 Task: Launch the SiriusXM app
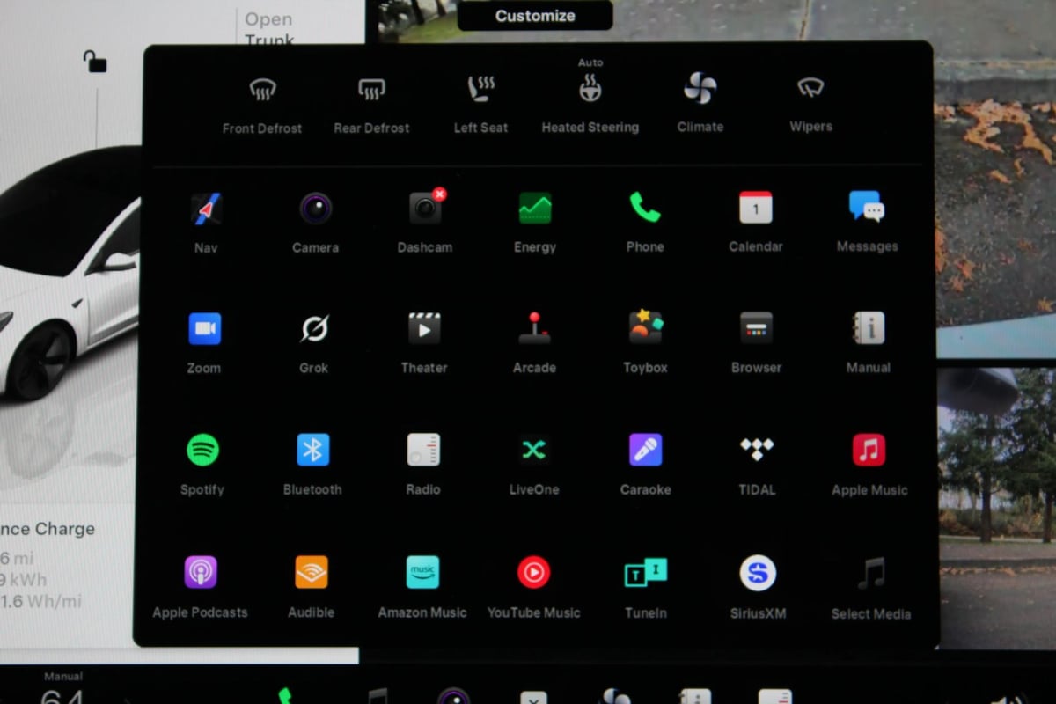[x=758, y=574]
